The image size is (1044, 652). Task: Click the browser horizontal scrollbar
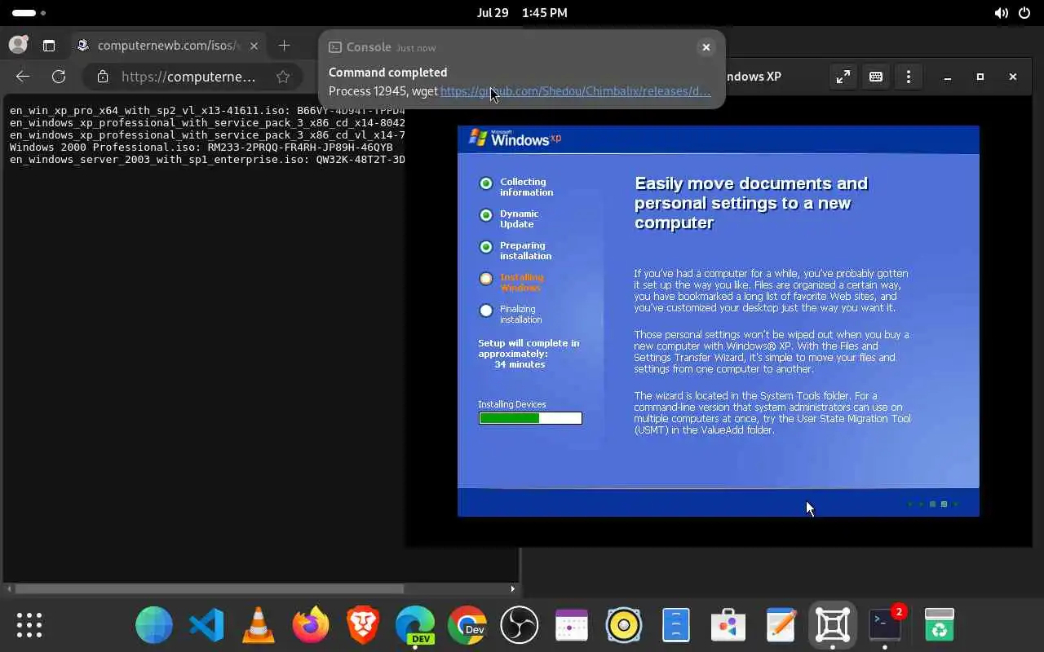210,588
